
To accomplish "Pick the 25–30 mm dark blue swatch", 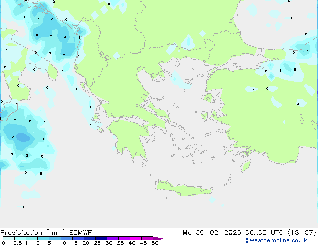I will (x=101, y=238).
